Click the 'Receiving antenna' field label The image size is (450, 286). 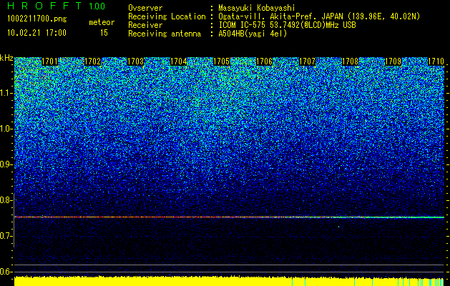click(165, 34)
